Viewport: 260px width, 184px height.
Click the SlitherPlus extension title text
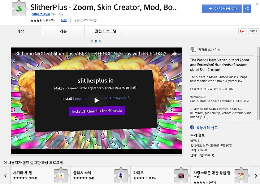tap(104, 8)
